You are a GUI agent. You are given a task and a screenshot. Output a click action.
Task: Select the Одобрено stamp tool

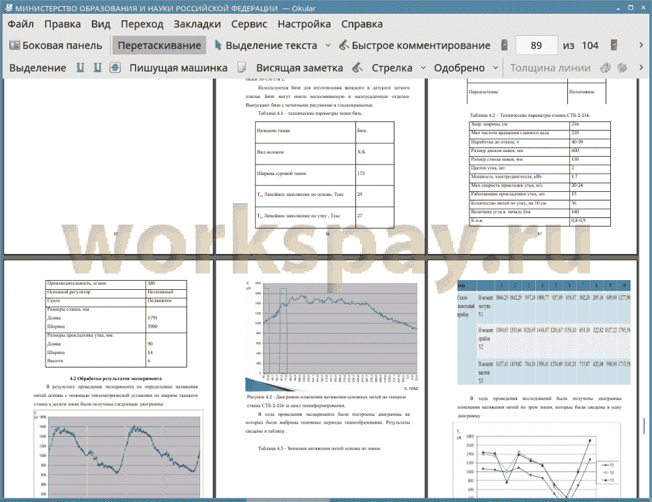tap(459, 68)
